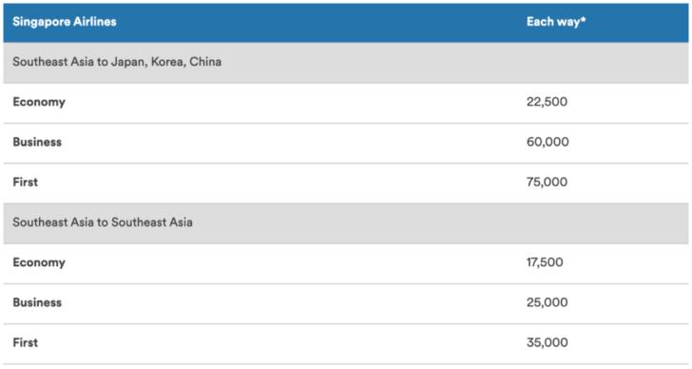The height and width of the screenshot is (369, 692).
Task: Select the 22,500 Economy mileage value
Action: coord(547,102)
